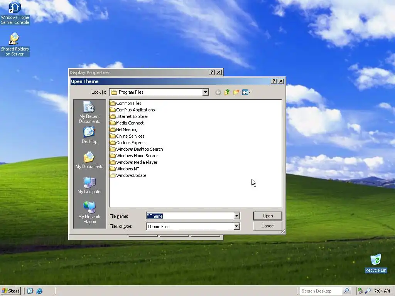Select the Internet Explorer folder
The width and height of the screenshot is (395, 296).
(x=129, y=116)
